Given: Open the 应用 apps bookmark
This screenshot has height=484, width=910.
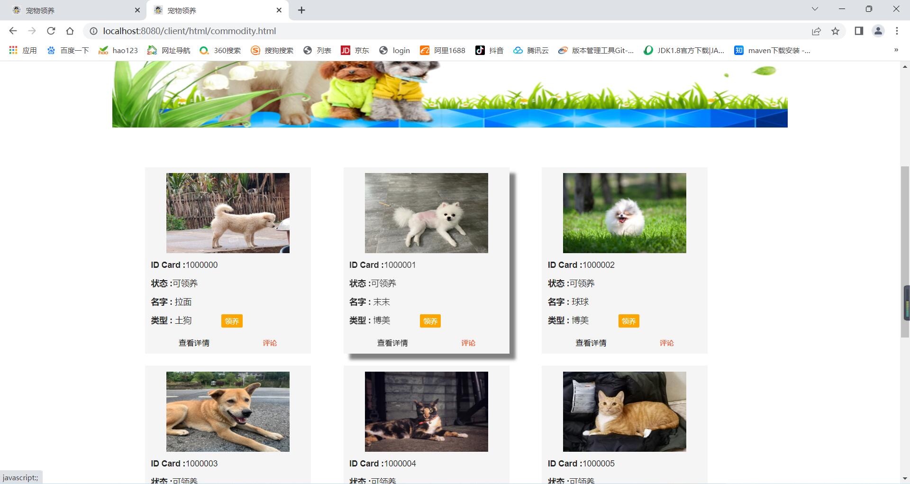Looking at the screenshot, I should [23, 50].
